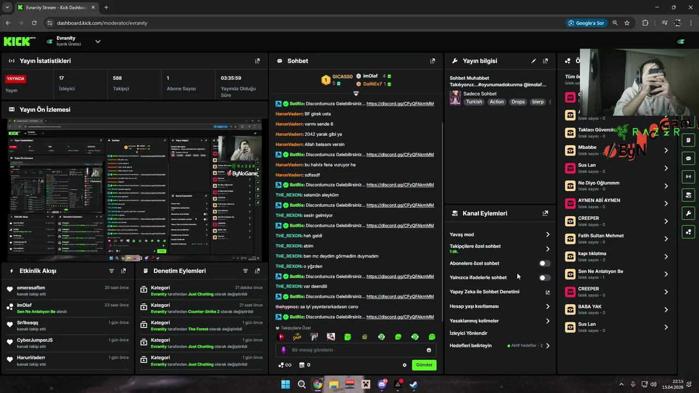Collapse the chat leaderboard arrow
The image size is (699, 393).
[x=356, y=93]
